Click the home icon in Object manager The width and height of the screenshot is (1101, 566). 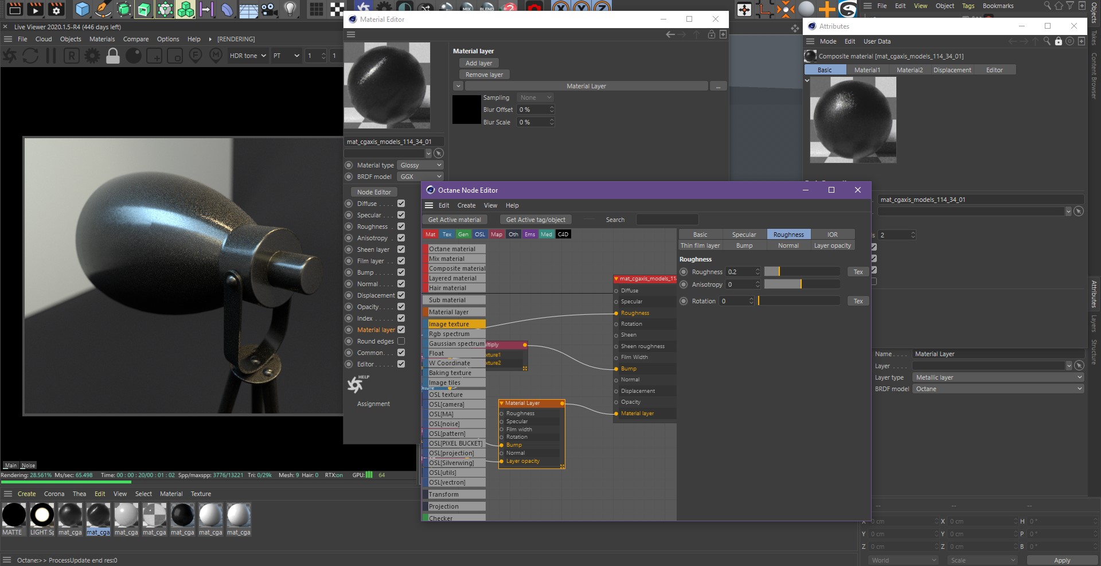coord(1059,6)
